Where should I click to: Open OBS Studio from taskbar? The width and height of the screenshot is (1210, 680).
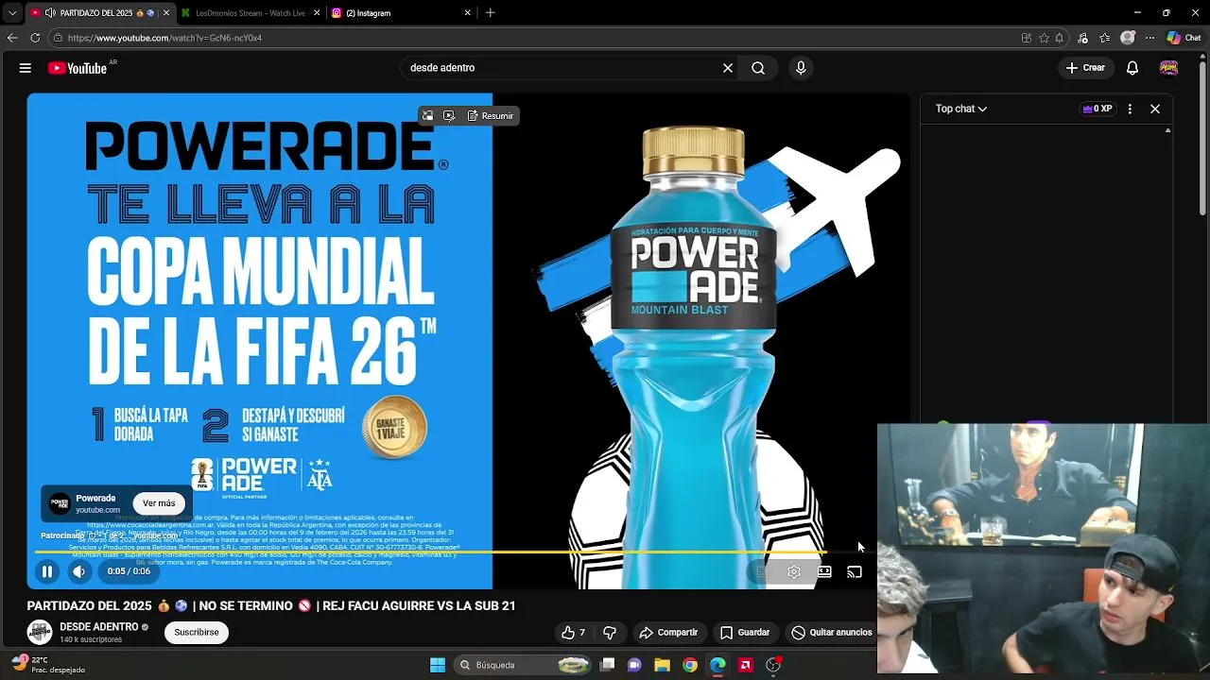(773, 665)
